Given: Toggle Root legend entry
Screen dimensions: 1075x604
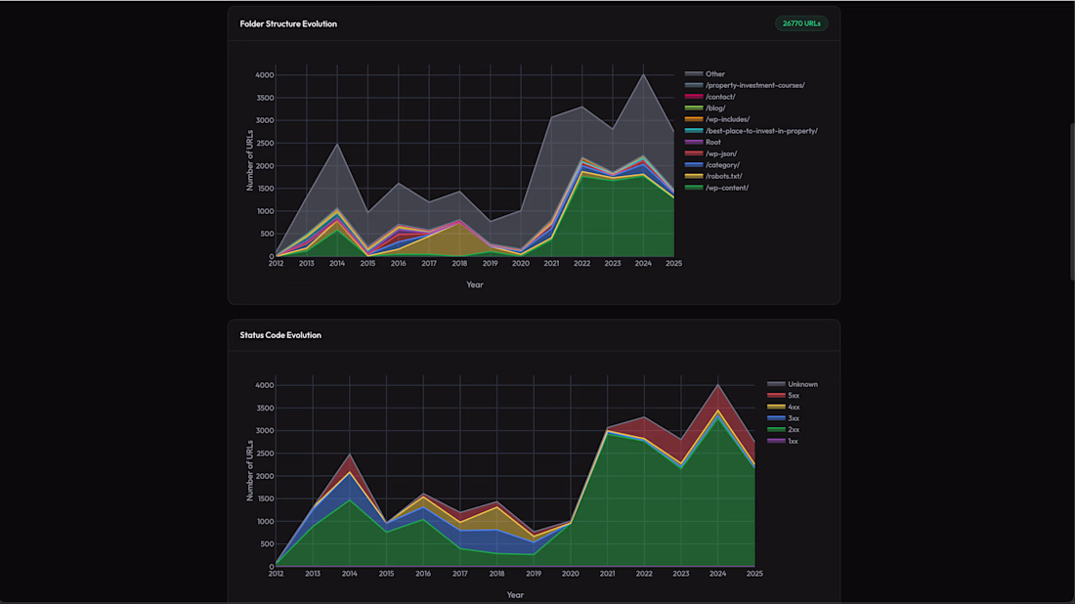Looking at the screenshot, I should (703, 142).
